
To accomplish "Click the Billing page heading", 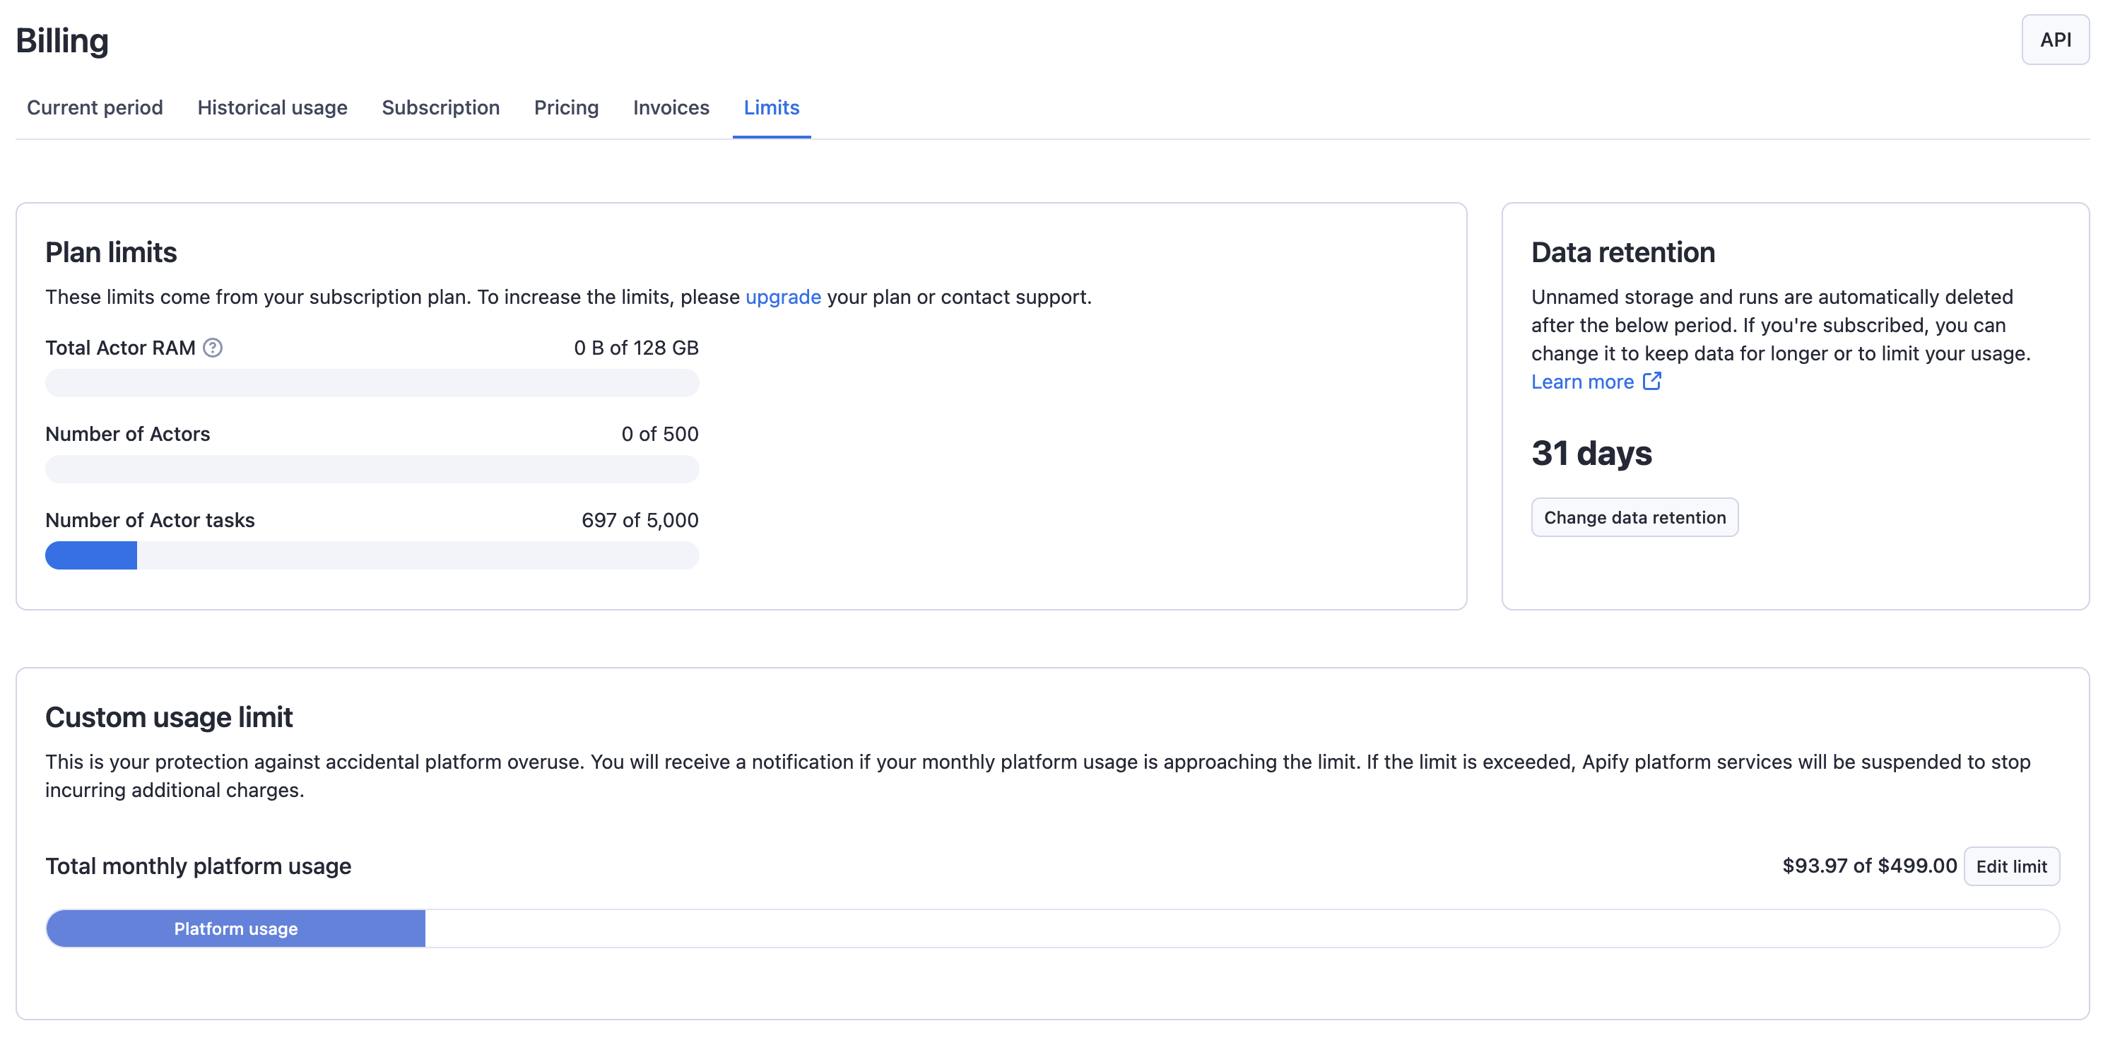I will [x=62, y=40].
